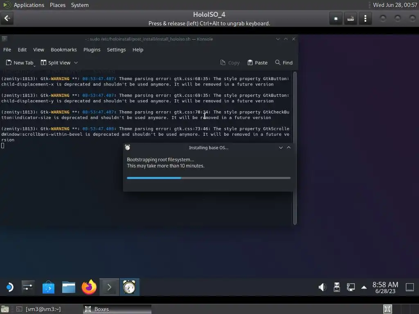Click Boxes entry in host panel
Viewport: 419px width, 314px height.
tap(117, 309)
